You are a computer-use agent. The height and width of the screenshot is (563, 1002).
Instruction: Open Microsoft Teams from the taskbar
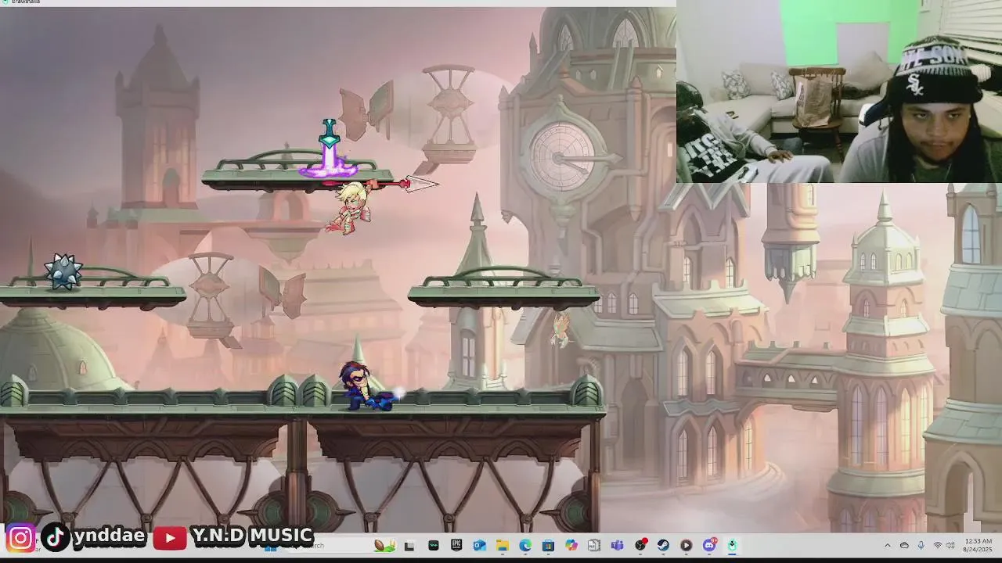(617, 545)
